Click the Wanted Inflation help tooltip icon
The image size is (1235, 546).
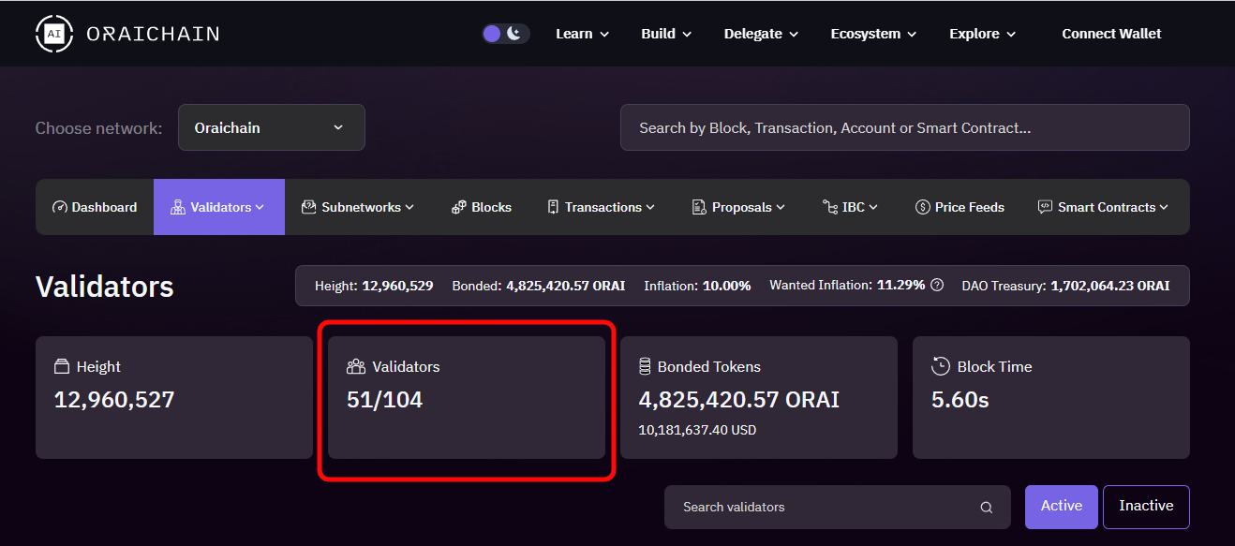(x=937, y=285)
